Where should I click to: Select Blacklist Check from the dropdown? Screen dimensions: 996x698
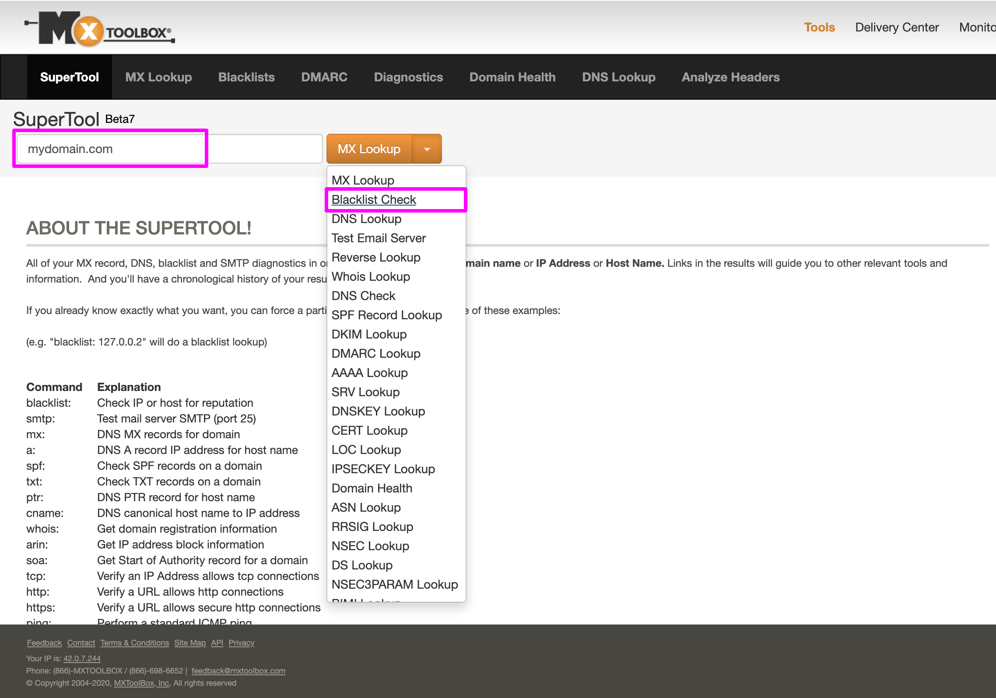click(374, 199)
